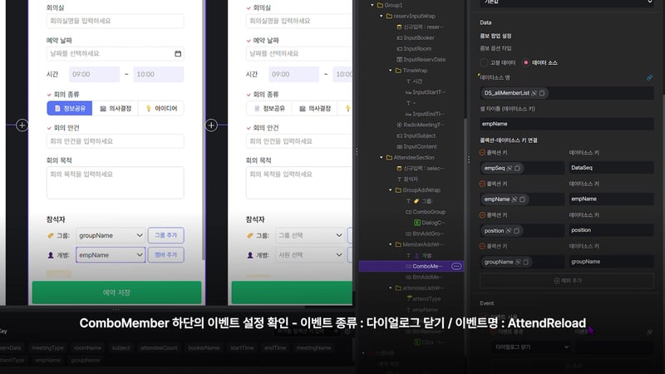Click copy icon on empSeq chip
This screenshot has width=665, height=374.
pyautogui.click(x=517, y=169)
